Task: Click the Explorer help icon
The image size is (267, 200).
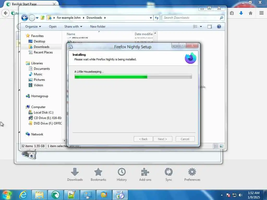Action: point(219,27)
